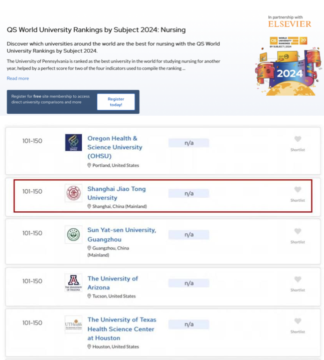Shortlist Shanghai Jiao Tong University heart
Screen dimensions: 324x360
click(297, 189)
